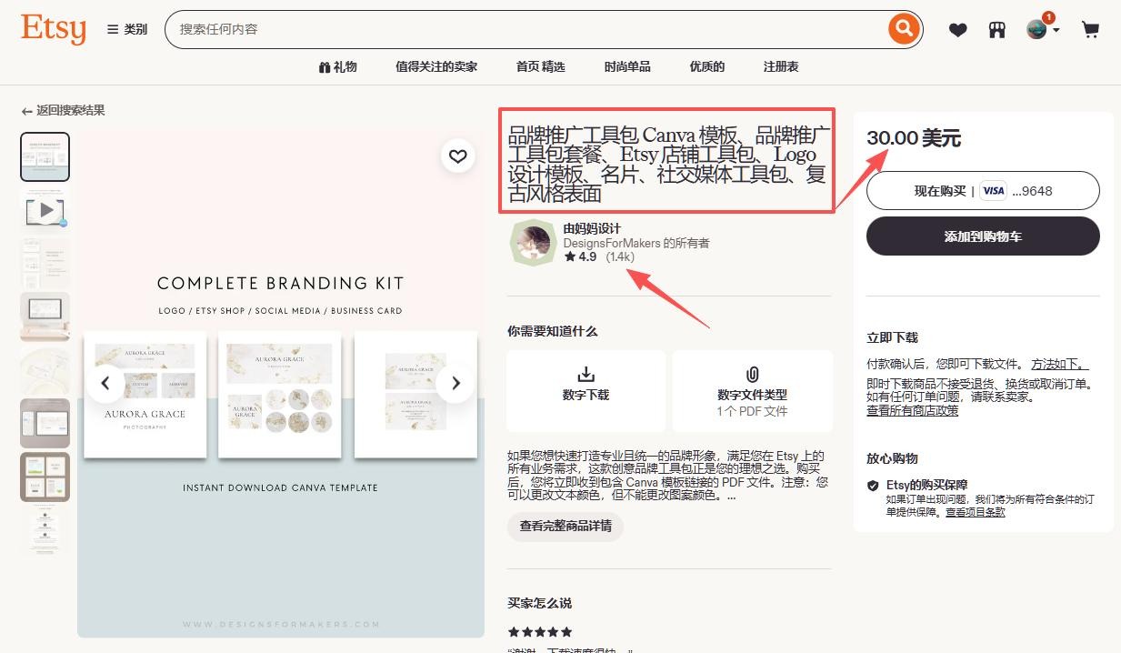1121x653 pixels.
Task: Click 查看完整商品详情 button
Action: click(x=566, y=526)
